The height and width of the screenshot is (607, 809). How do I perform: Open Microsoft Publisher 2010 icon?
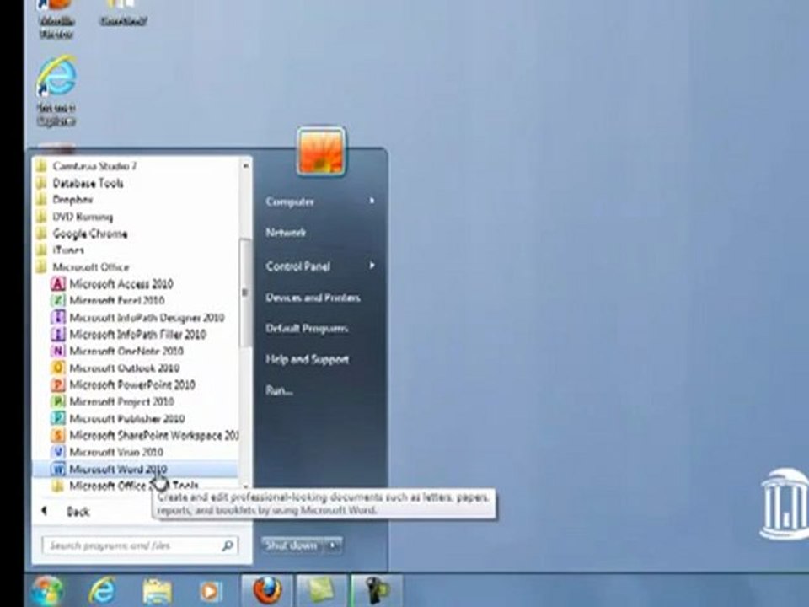point(58,418)
